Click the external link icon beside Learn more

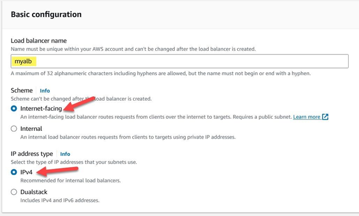pos(325,117)
